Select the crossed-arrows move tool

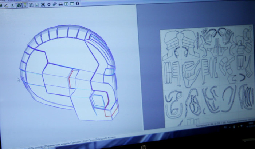pos(43,5)
